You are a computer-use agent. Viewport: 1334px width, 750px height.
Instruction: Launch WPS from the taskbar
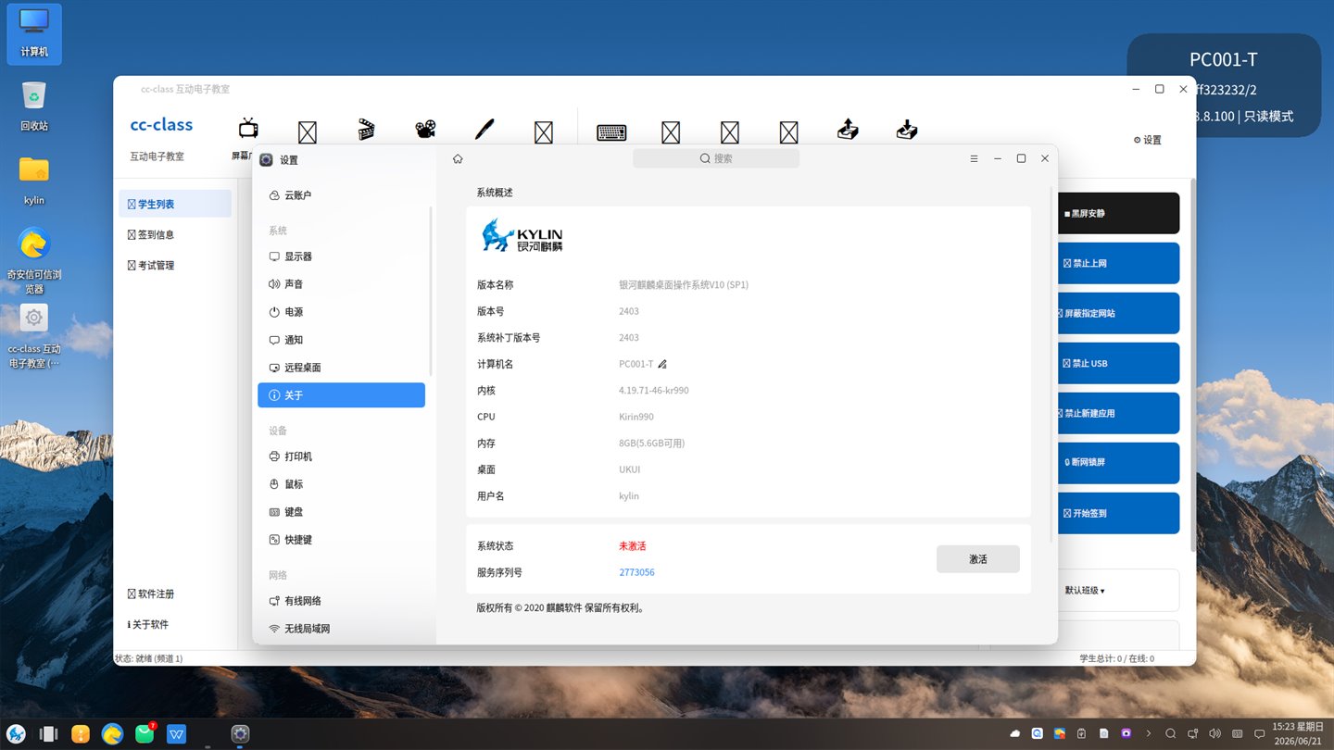pos(177,734)
